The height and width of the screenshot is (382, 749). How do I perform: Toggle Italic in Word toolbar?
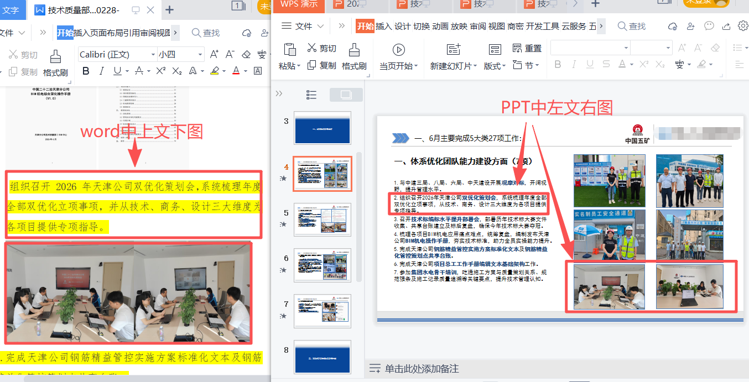[x=101, y=71]
